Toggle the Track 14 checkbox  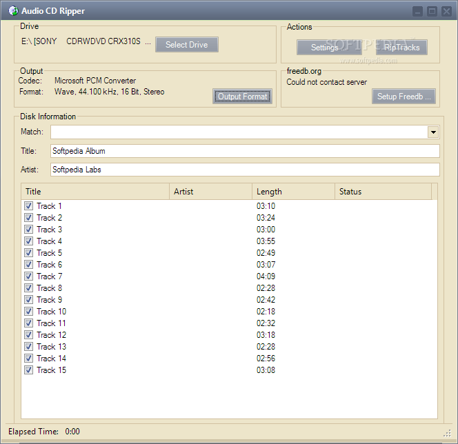(29, 359)
